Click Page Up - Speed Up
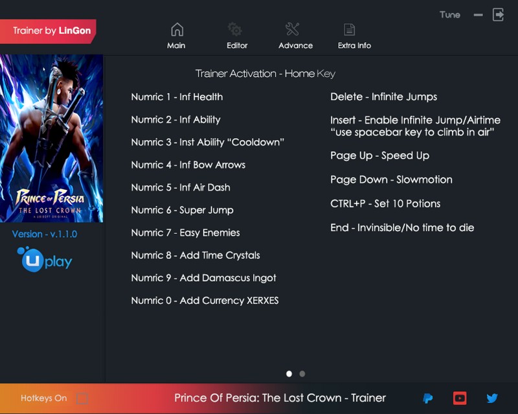Image resolution: width=518 pixels, height=414 pixels. [380, 155]
